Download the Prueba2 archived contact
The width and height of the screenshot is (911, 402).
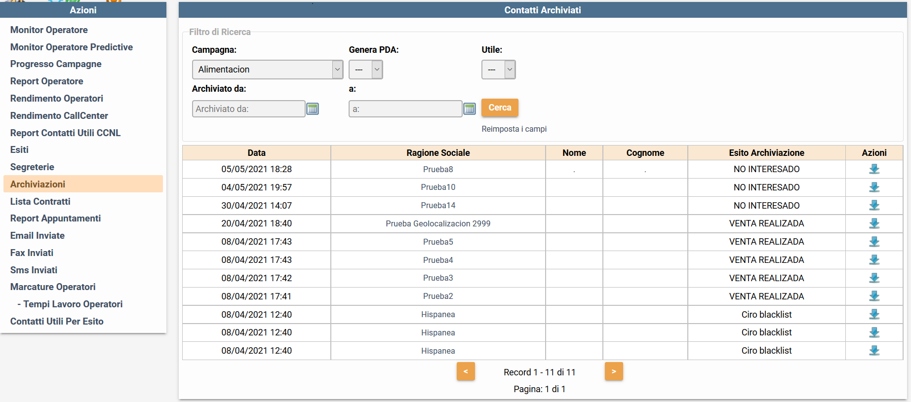coord(874,296)
